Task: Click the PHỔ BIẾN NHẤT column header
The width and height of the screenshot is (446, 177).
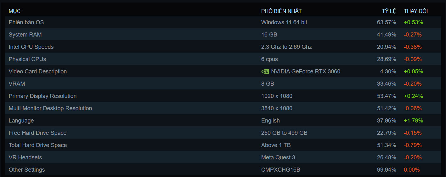Action: coord(281,11)
